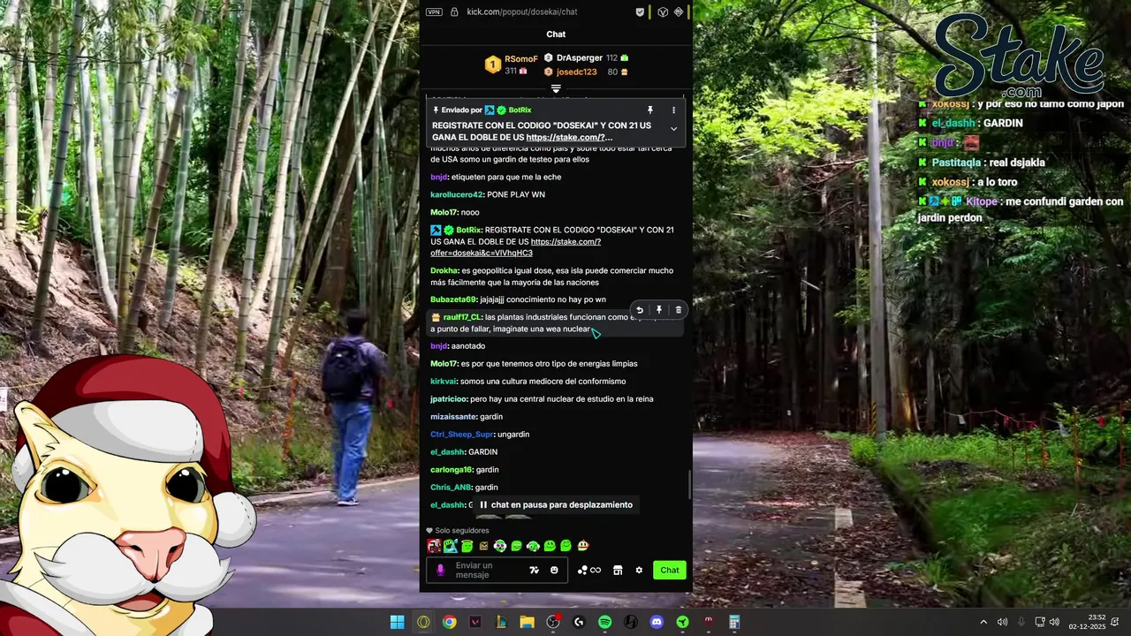Click username Drokha in chat
The image size is (1131, 636).
coord(444,270)
